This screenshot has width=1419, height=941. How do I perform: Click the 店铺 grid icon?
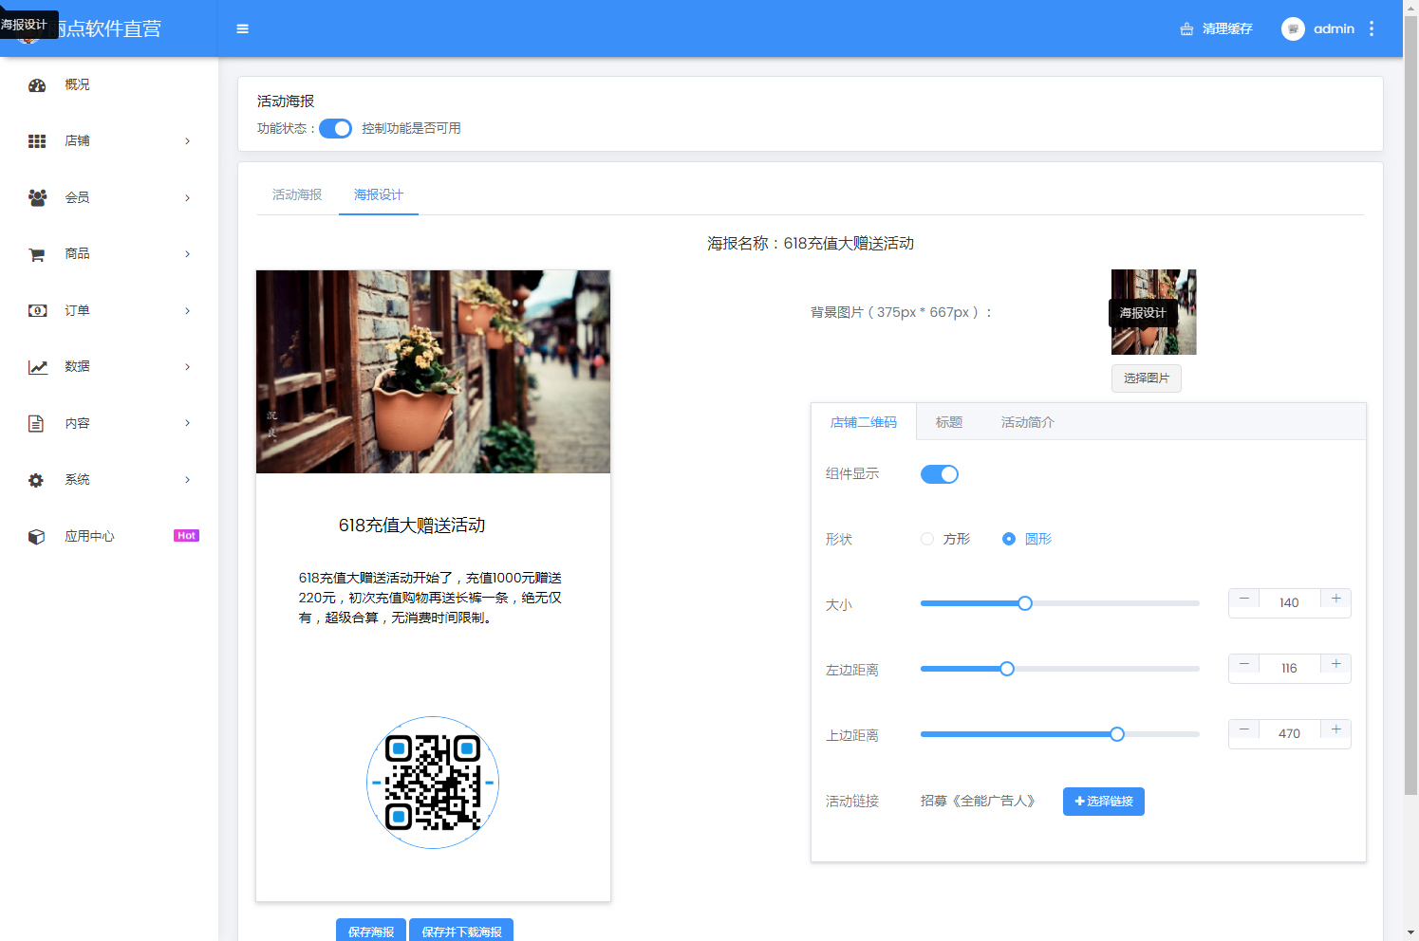coord(37,141)
